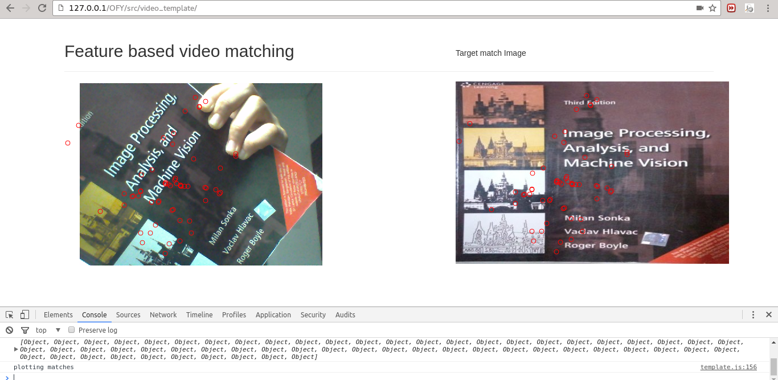
Task: Enable the Preserve log checkbox
Action: (72, 330)
